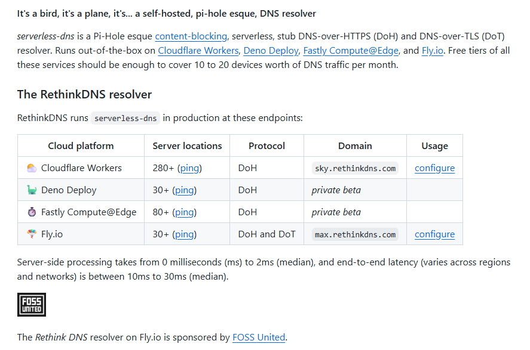Open configure for sky.rethinkdns.com
Screen dimensions: 530x350
click(x=434, y=168)
